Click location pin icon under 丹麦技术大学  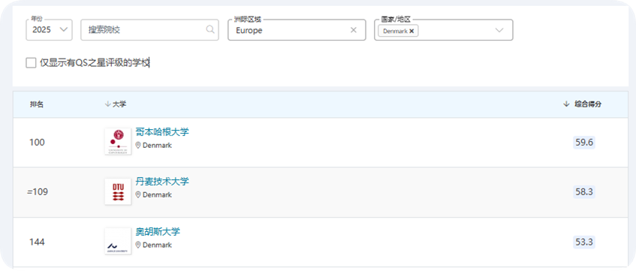tap(138, 194)
